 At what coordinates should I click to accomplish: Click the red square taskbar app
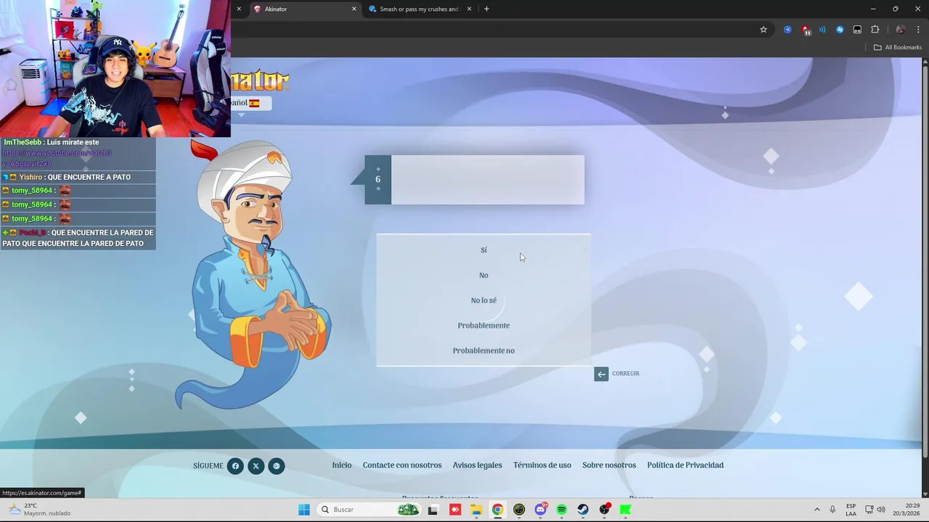(x=455, y=510)
